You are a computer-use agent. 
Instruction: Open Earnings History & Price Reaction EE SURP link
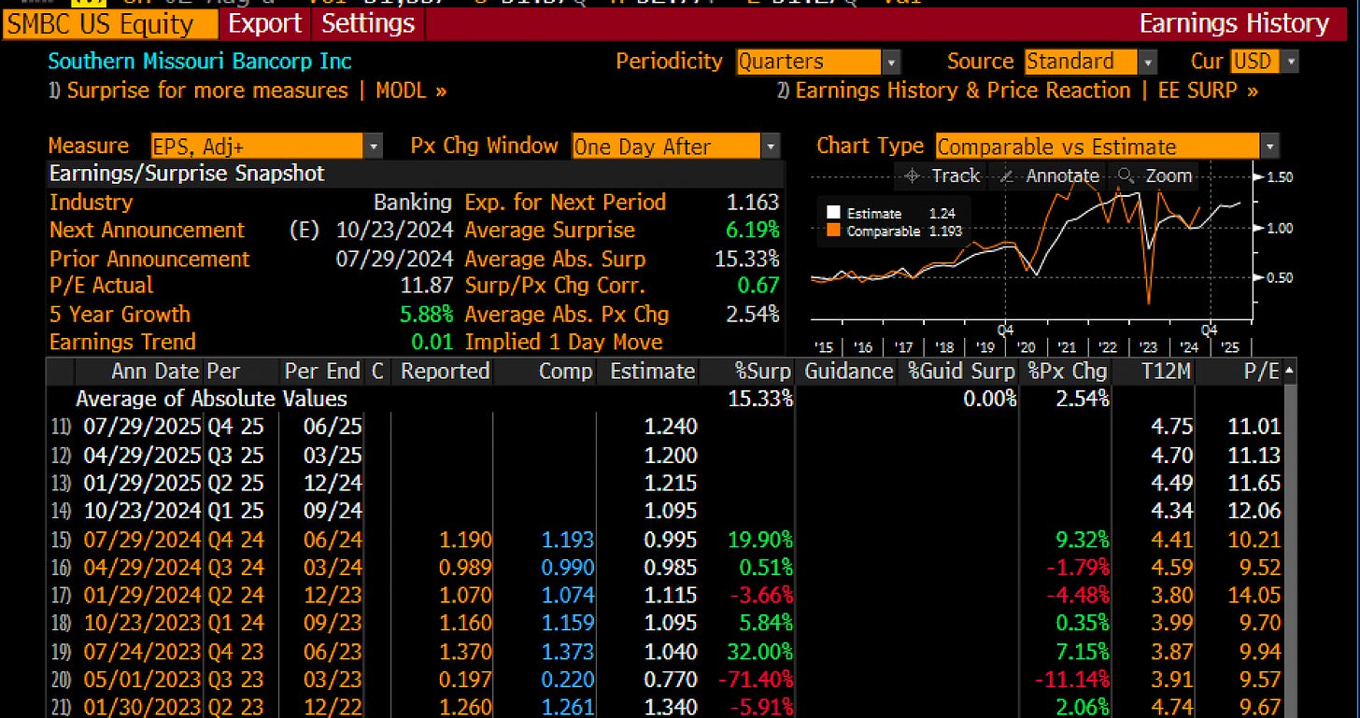(x=1018, y=92)
